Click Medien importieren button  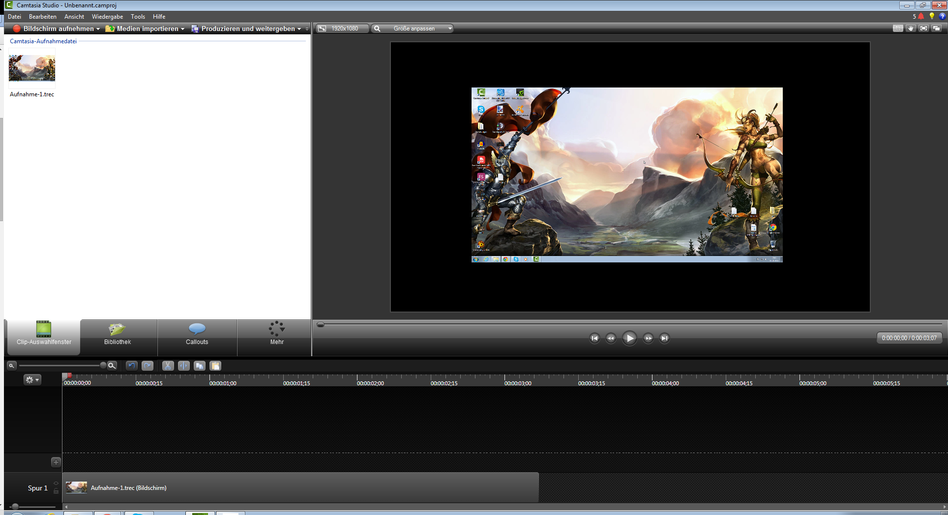(142, 29)
